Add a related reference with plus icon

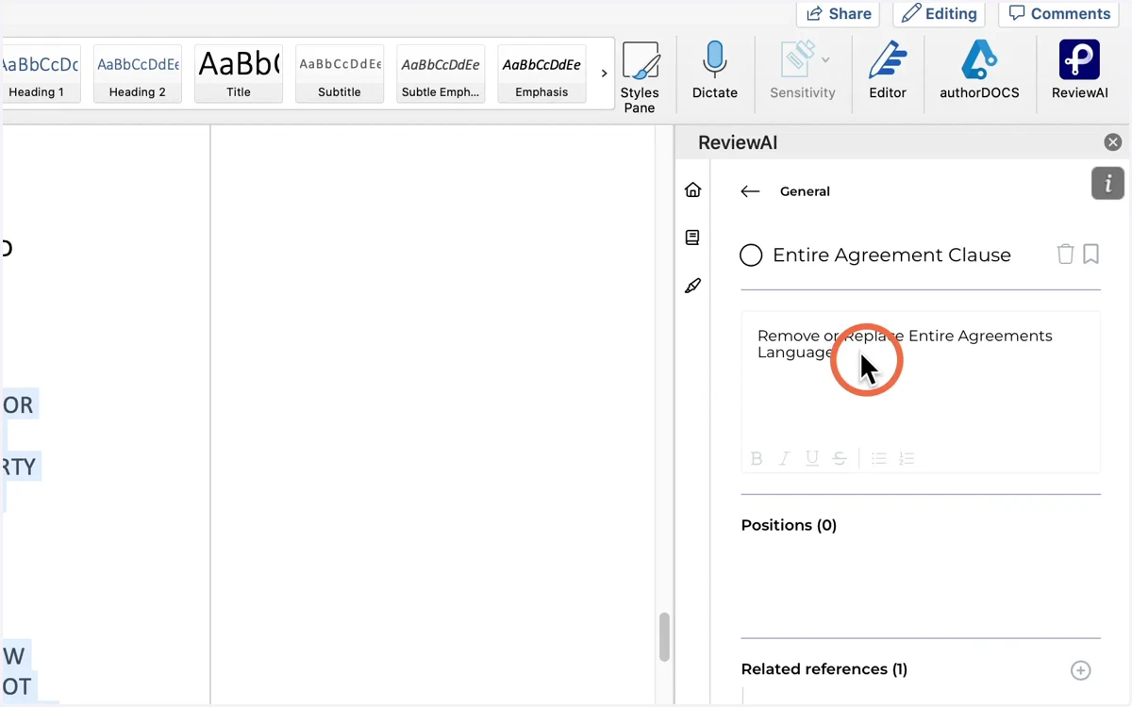pyautogui.click(x=1081, y=670)
